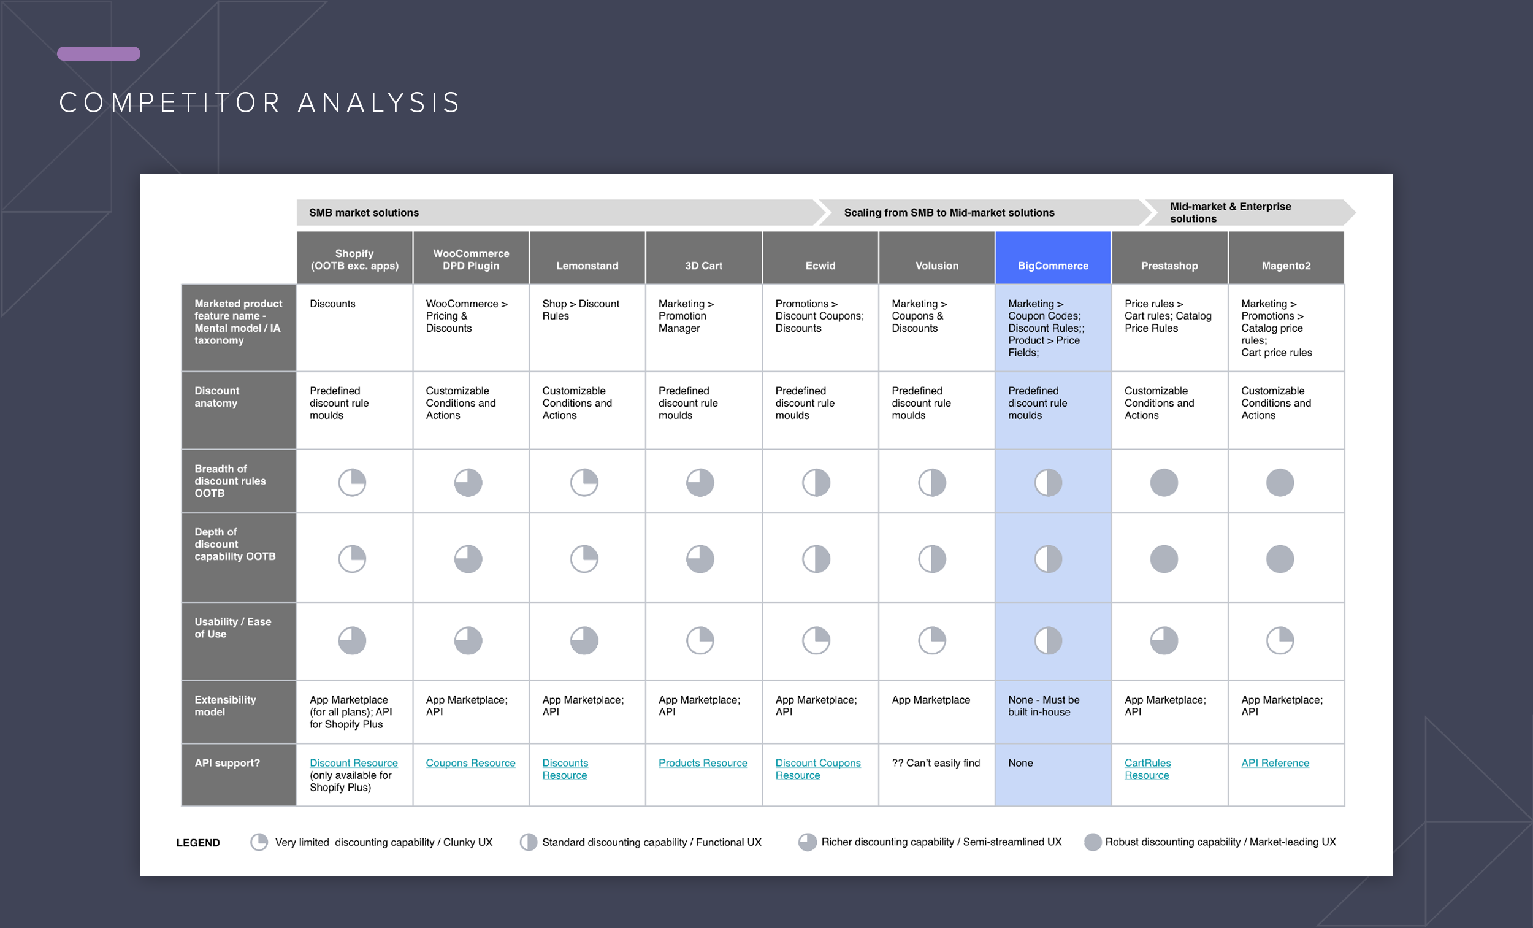The width and height of the screenshot is (1533, 928).
Task: Open Shopify's Discount Resource link
Action: [x=353, y=762]
